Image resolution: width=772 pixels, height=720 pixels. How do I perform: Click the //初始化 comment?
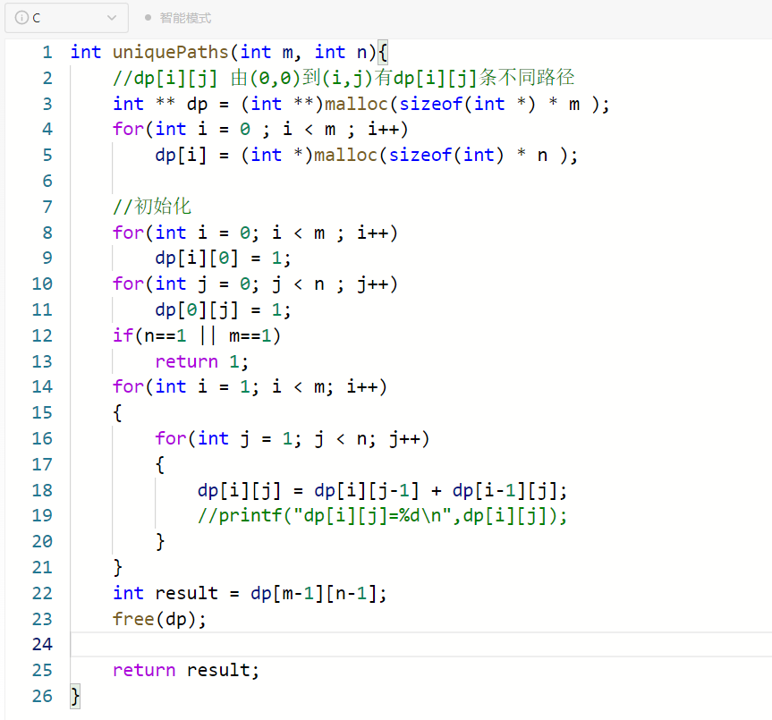(x=152, y=207)
